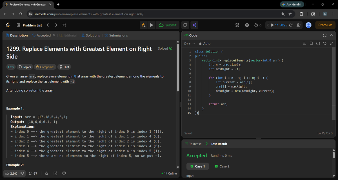Image resolution: width=338 pixels, height=180 pixels.
Task: Select Case 1 result
Action: point(198,166)
